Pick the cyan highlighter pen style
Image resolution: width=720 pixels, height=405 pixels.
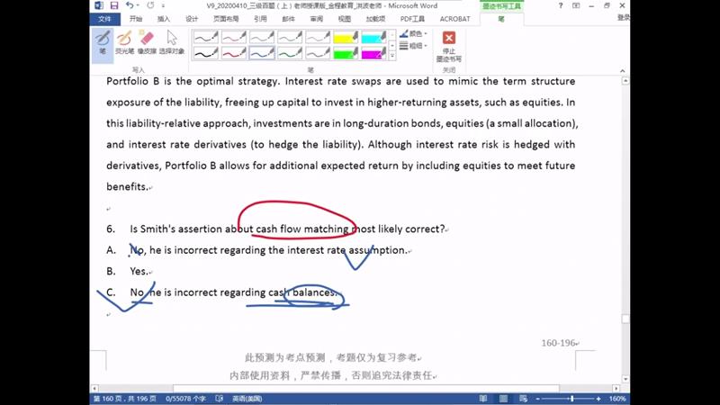click(373, 37)
